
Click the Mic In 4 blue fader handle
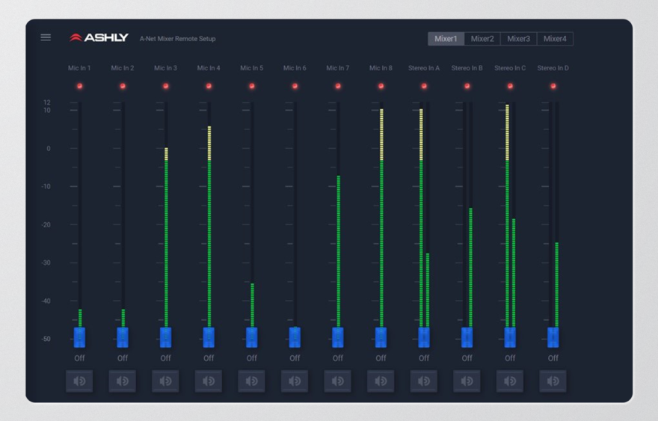coord(209,337)
